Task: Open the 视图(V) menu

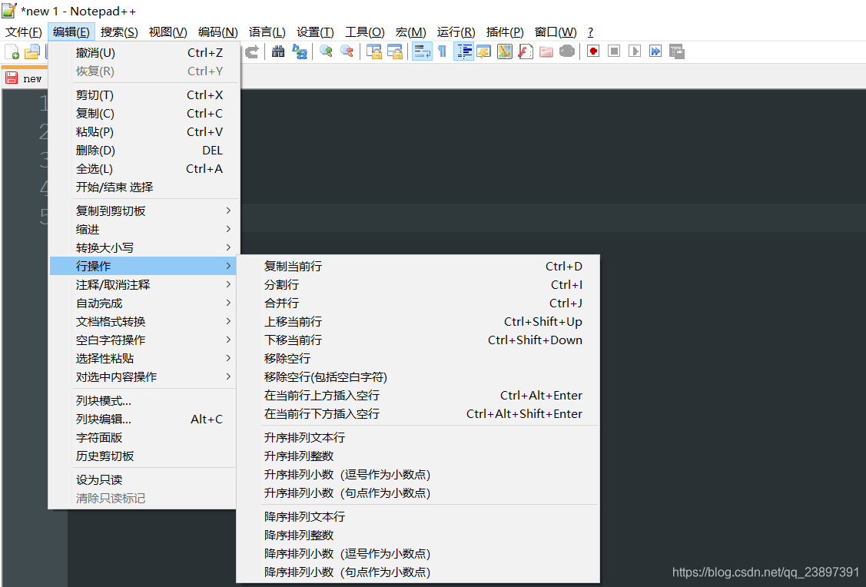Action: pos(168,32)
